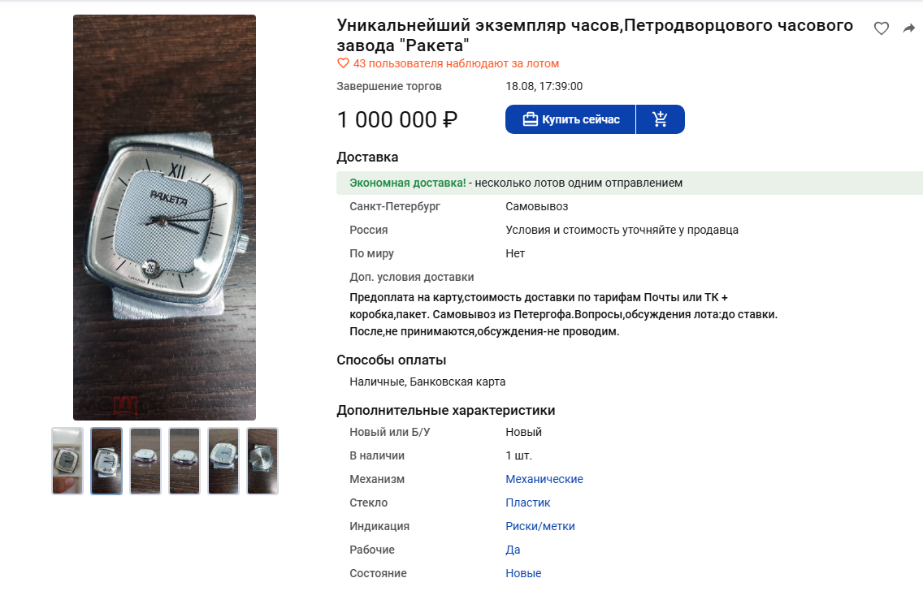Share this lot using arrow icon

click(909, 28)
